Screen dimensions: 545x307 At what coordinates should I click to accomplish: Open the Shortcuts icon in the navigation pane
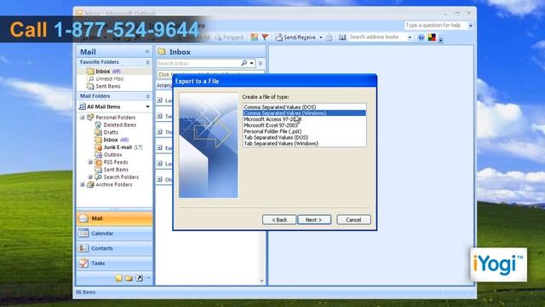point(139,278)
